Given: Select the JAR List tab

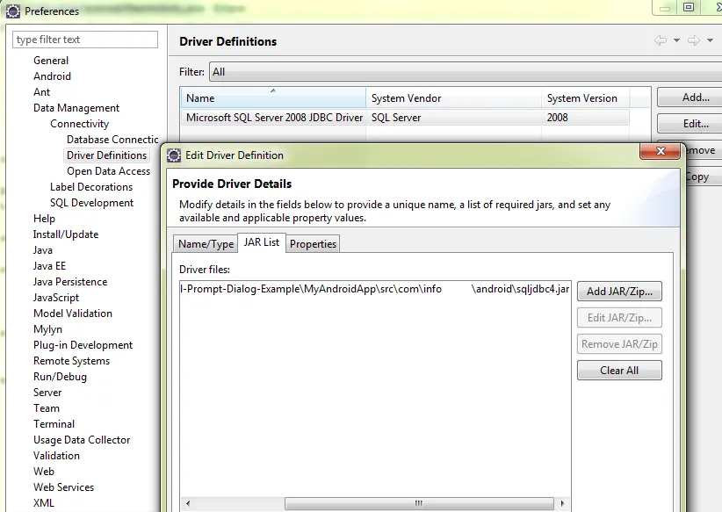Looking at the screenshot, I should click(261, 242).
